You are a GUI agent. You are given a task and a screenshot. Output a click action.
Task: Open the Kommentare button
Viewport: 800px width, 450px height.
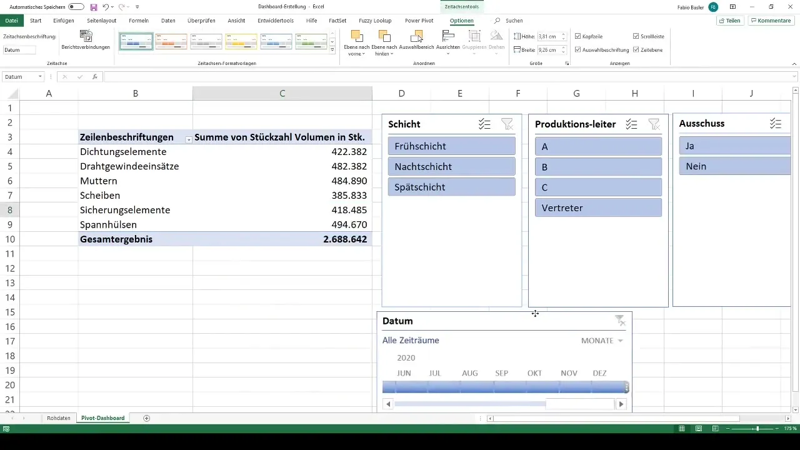click(x=771, y=21)
